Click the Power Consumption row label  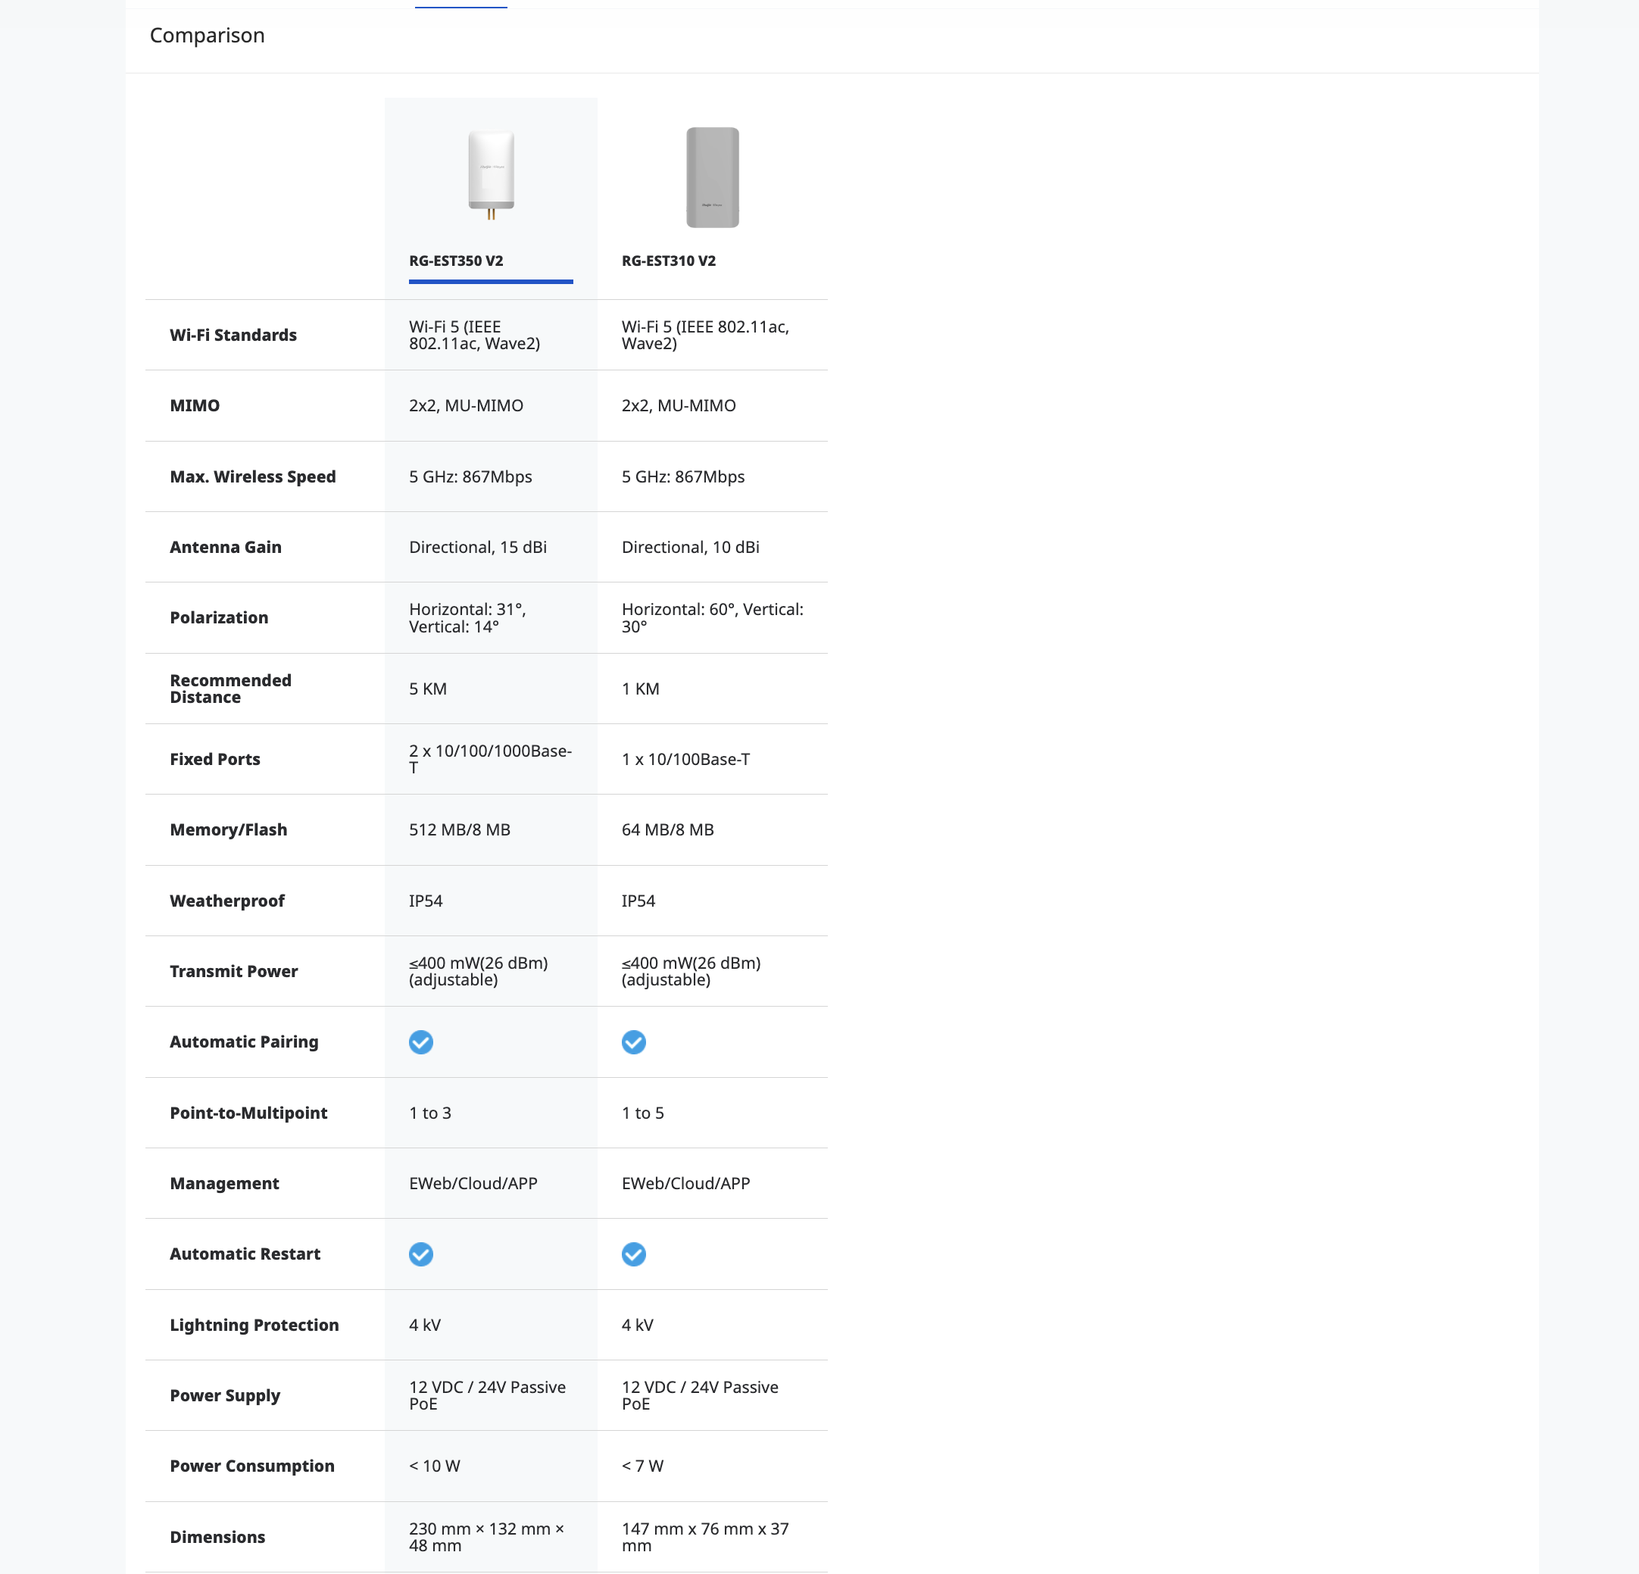[251, 1466]
